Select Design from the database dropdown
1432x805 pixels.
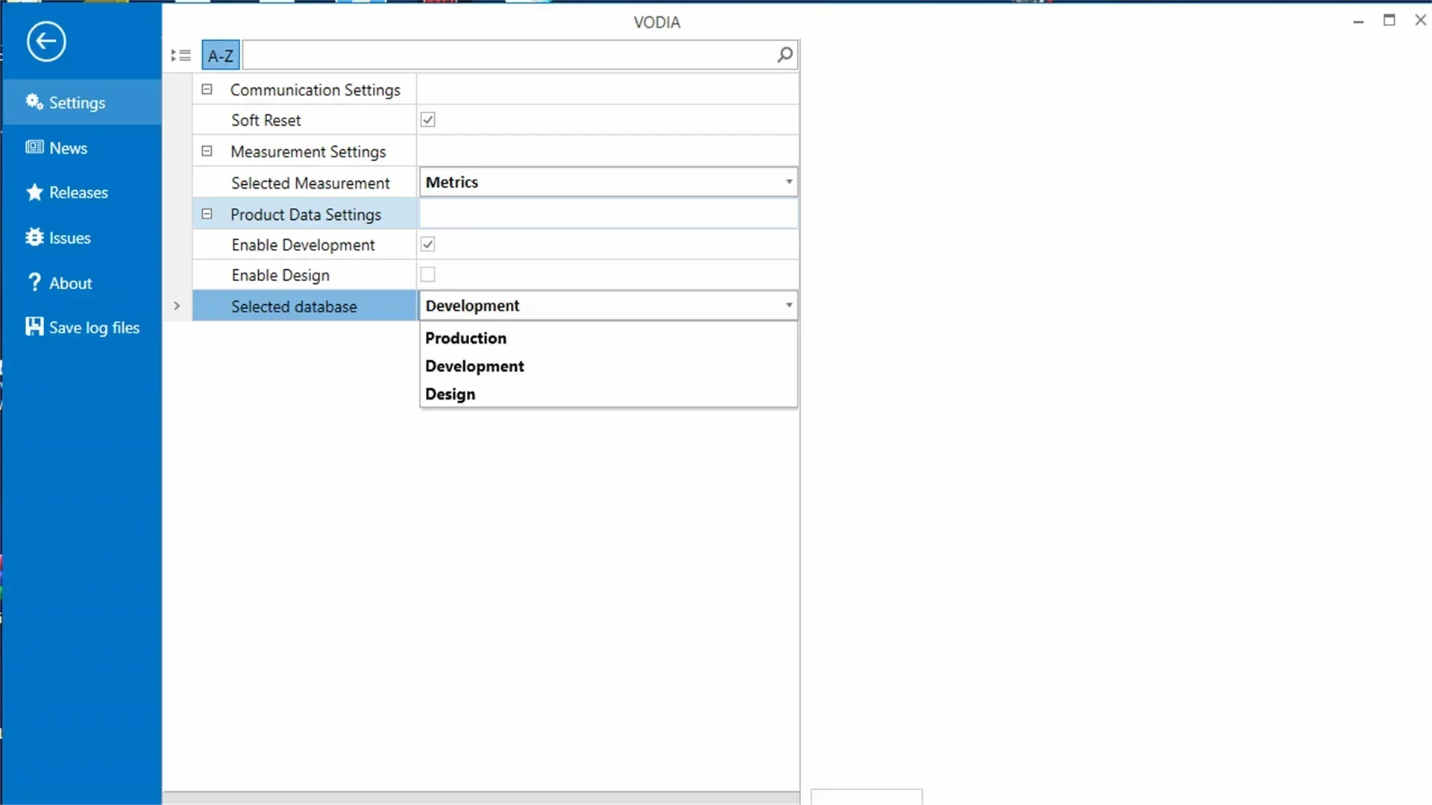tap(450, 393)
